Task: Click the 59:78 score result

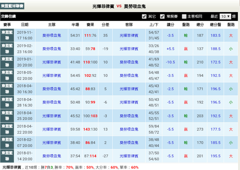Action: click(x=90, y=49)
